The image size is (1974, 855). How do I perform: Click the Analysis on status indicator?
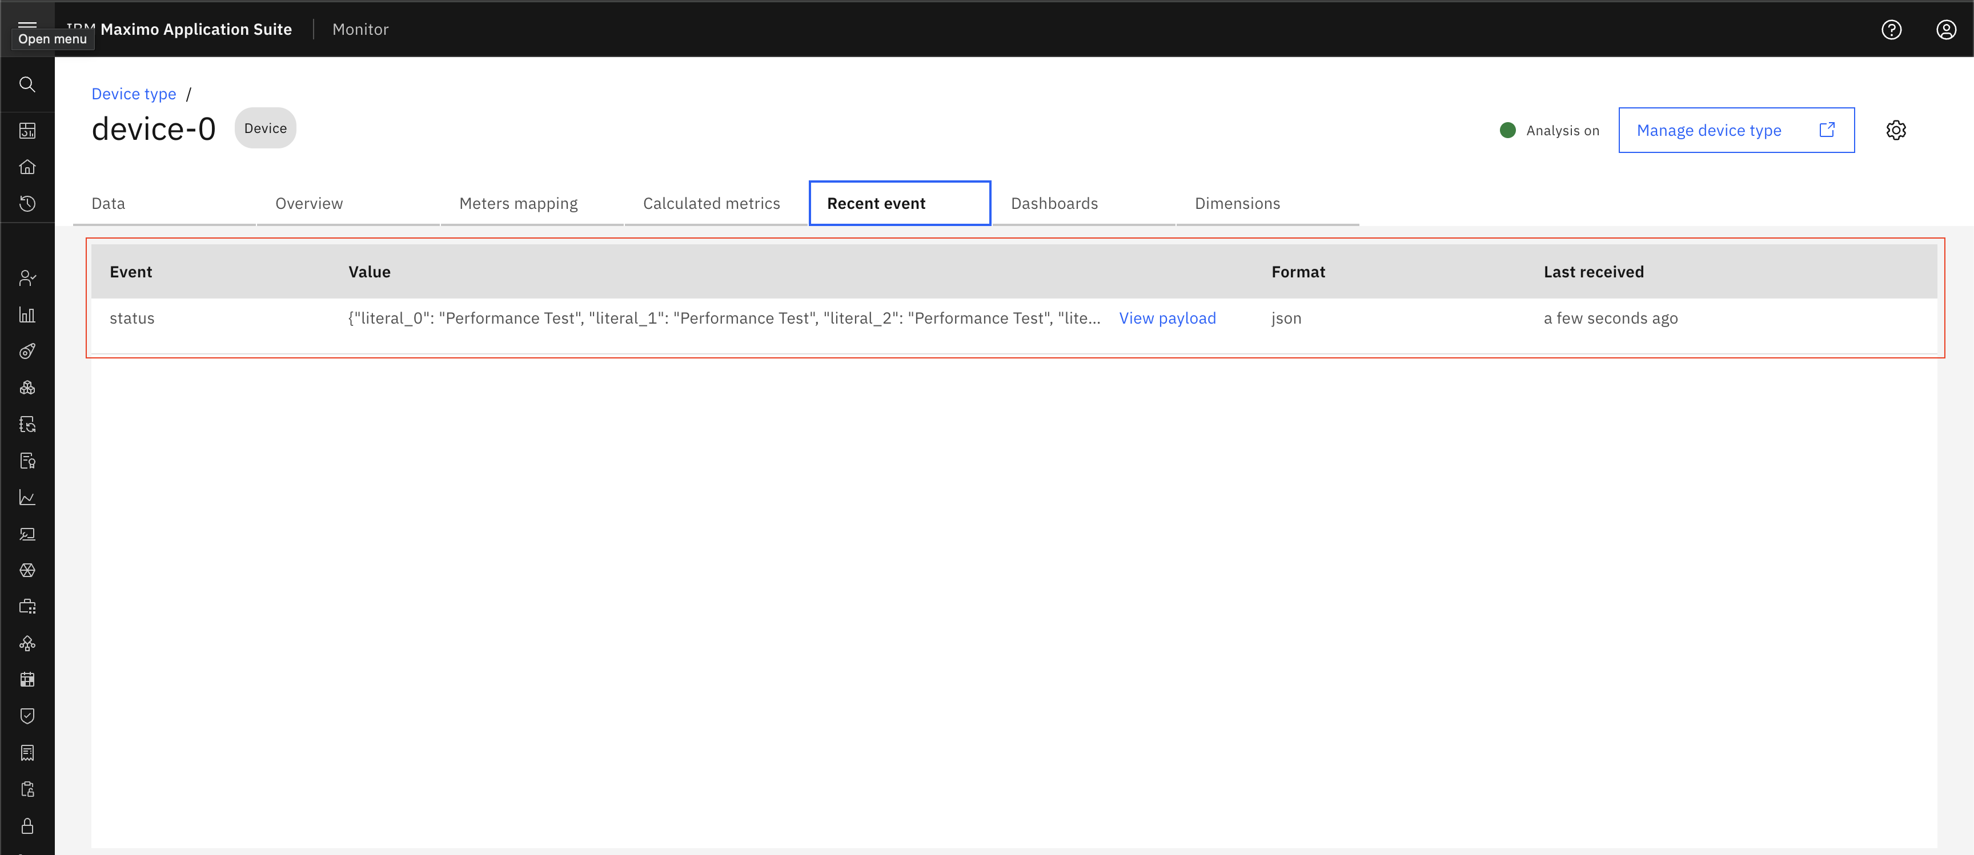click(x=1550, y=131)
